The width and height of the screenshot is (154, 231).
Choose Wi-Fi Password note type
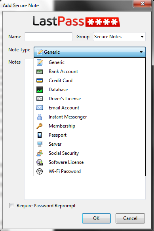(x=89, y=171)
